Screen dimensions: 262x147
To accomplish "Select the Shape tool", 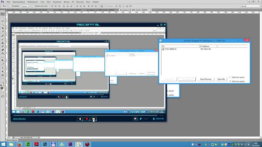I will click(3, 75).
